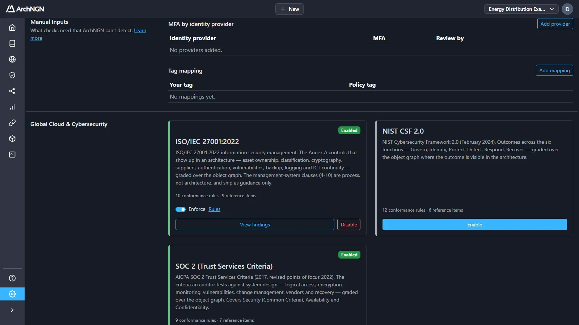Click the MFA column header

(379, 38)
